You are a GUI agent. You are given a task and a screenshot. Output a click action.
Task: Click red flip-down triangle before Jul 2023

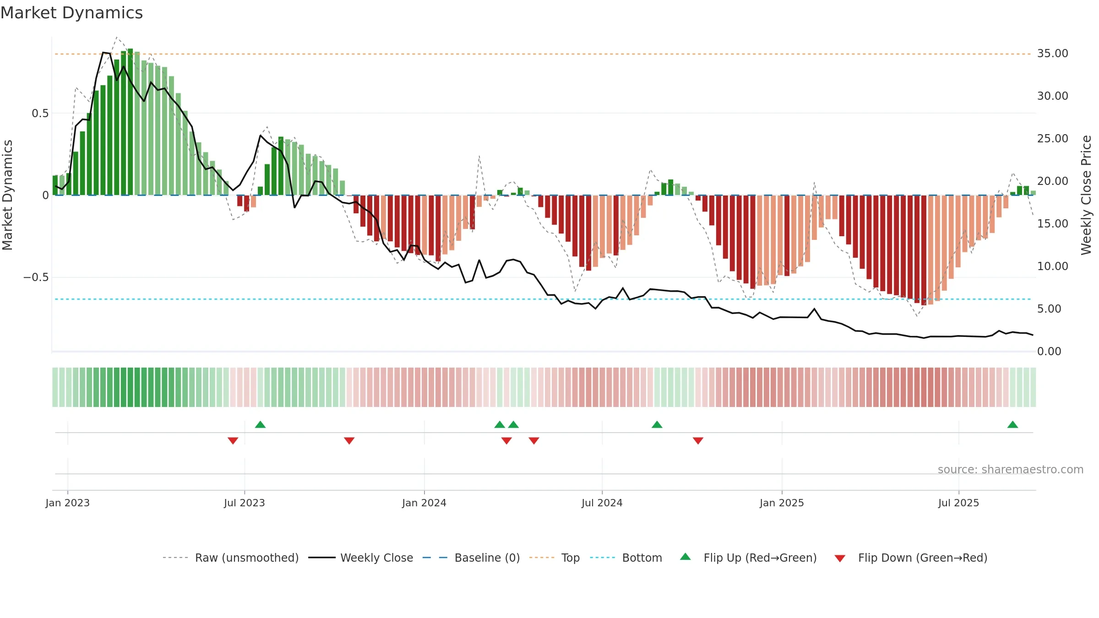pyautogui.click(x=233, y=440)
